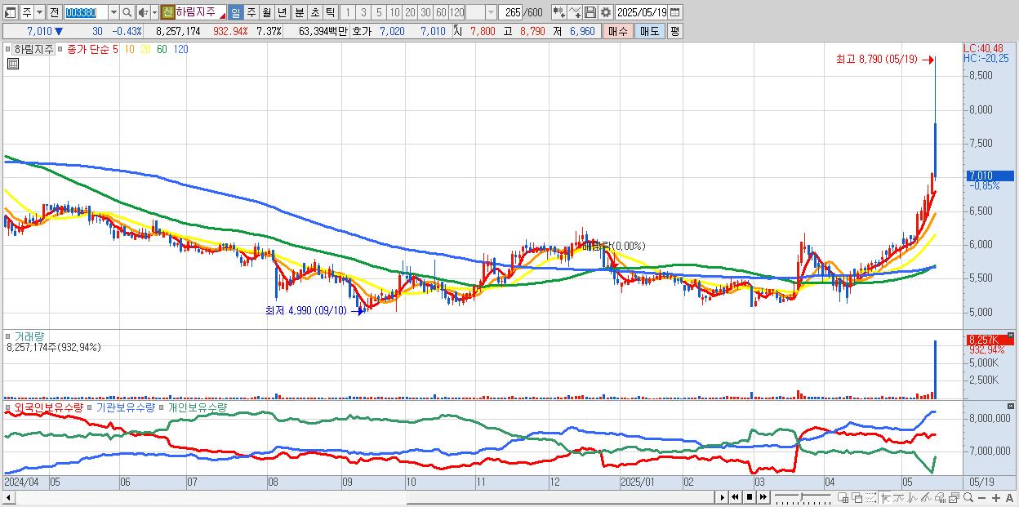Click the A text annotation icon
The image size is (1019, 507).
[1010, 497]
